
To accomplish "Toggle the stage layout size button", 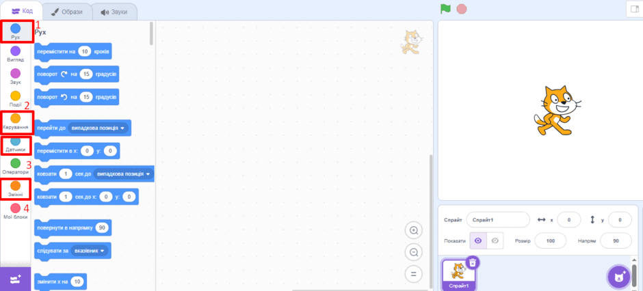I will click(x=634, y=9).
